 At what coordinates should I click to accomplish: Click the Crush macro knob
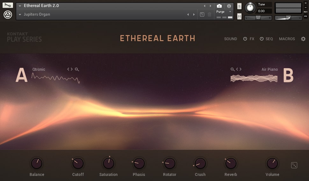pyautogui.click(x=200, y=163)
